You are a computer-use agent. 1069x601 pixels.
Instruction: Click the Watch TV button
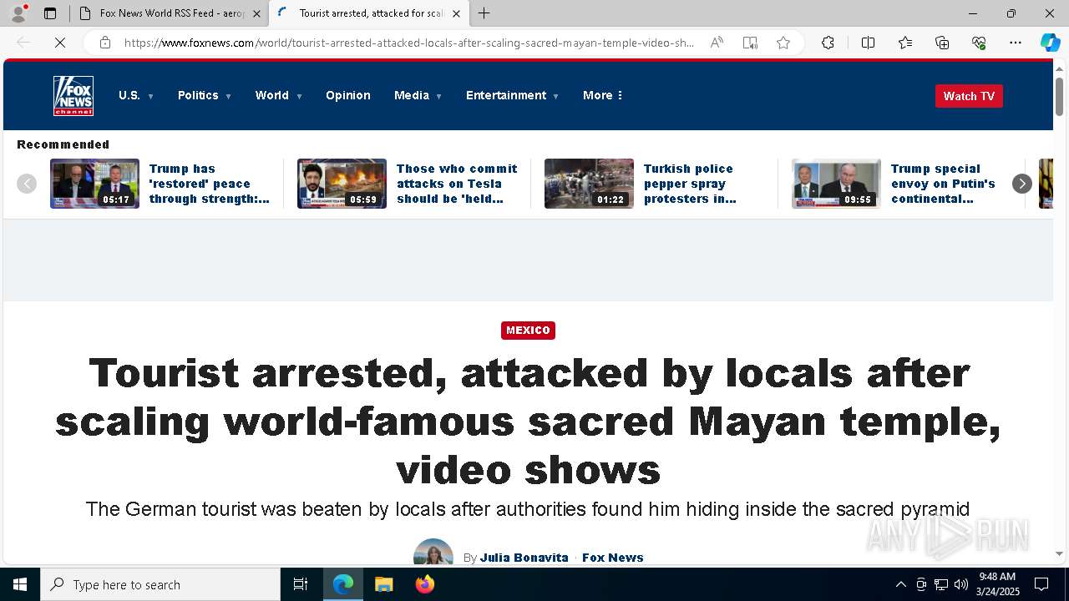(x=969, y=96)
